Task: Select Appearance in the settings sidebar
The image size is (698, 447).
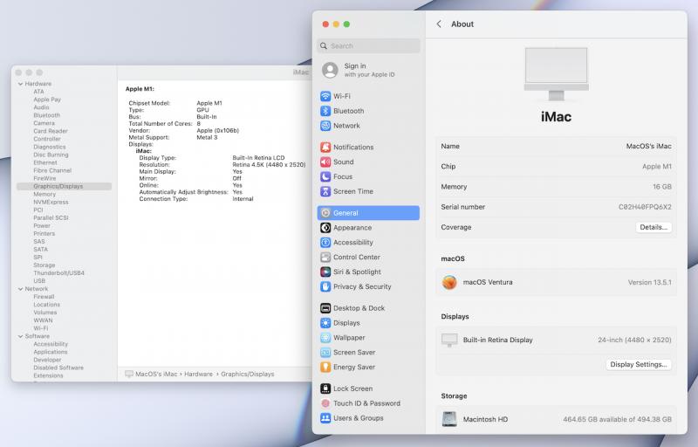Action: point(352,228)
